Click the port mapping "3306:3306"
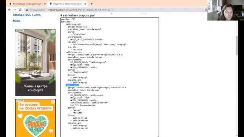This screenshot has width=244, height=137. pos(79,34)
